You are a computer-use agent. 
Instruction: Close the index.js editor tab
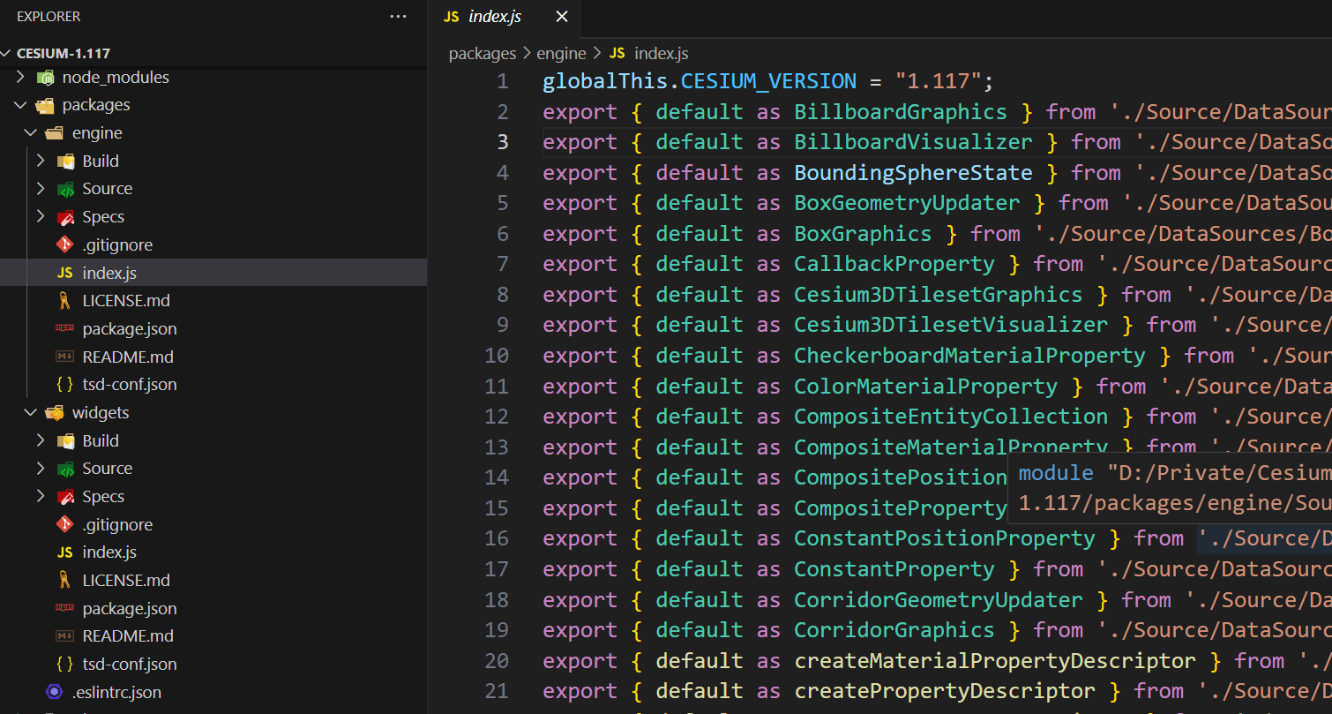(562, 17)
